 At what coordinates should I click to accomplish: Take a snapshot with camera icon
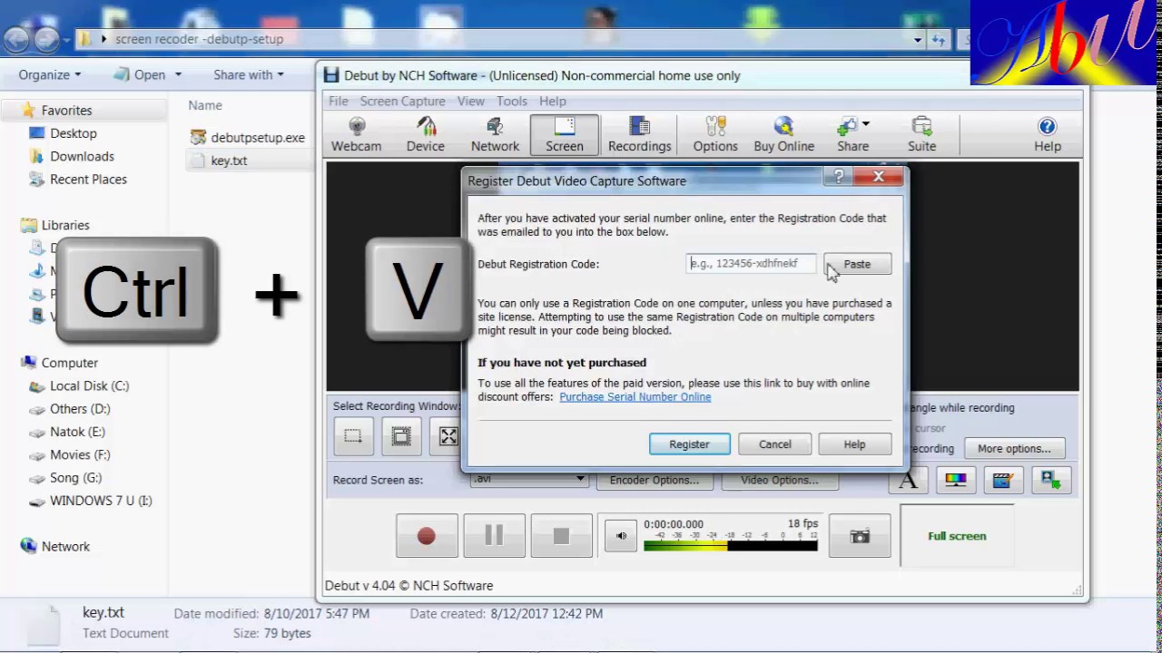pos(860,536)
